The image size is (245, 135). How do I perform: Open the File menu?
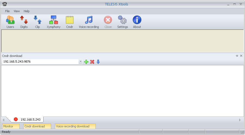point(7,11)
